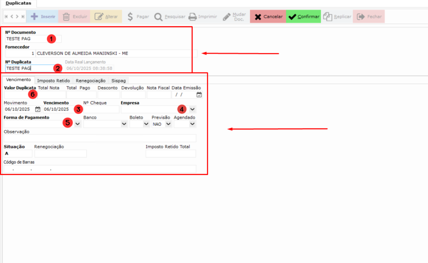Switch to the Sispag tab
The width and height of the screenshot is (428, 263).
pos(118,80)
